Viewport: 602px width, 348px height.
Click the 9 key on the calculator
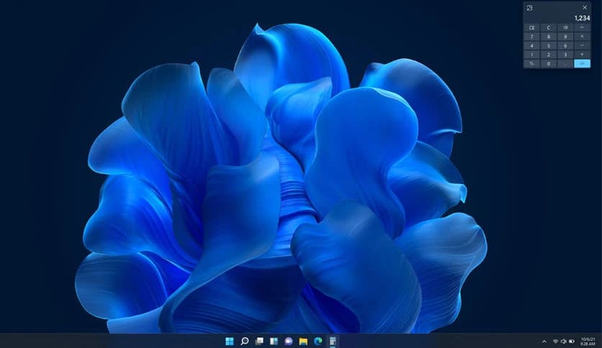point(565,37)
